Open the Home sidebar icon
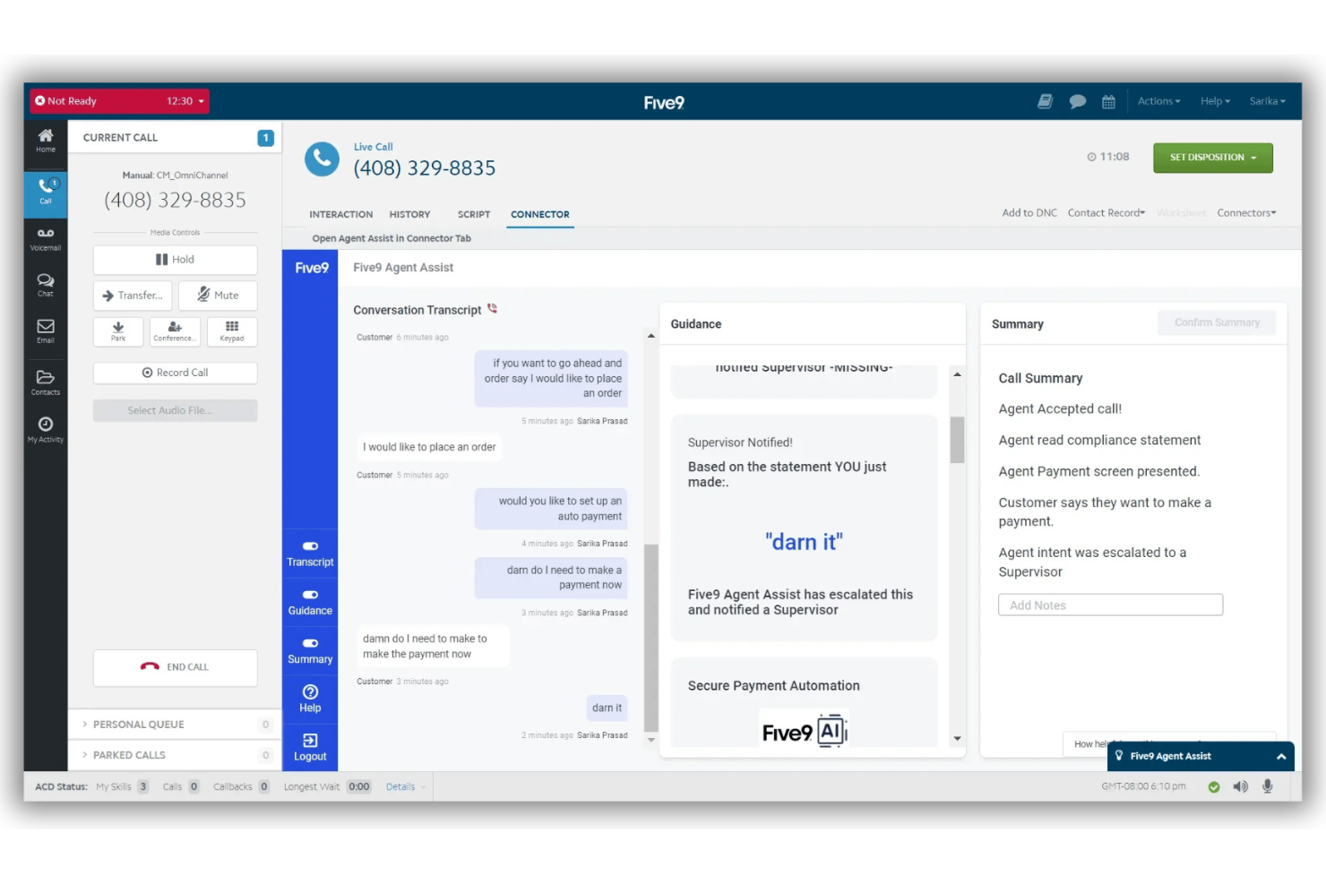 (x=46, y=141)
